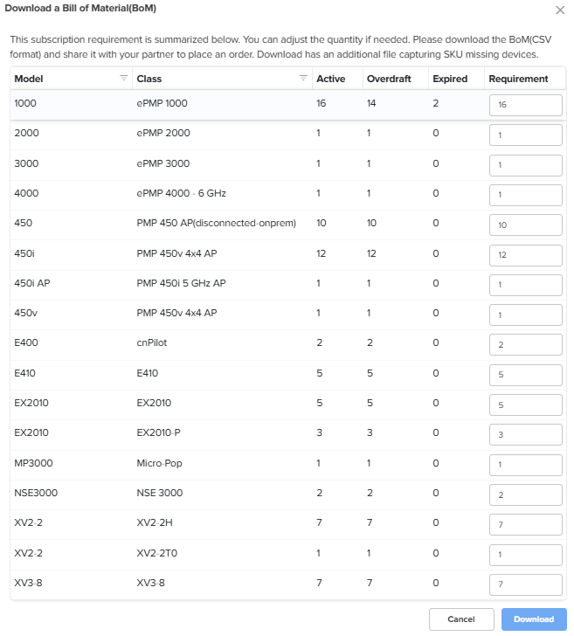
Task: Edit requirement field for NSE 3000
Action: [525, 494]
